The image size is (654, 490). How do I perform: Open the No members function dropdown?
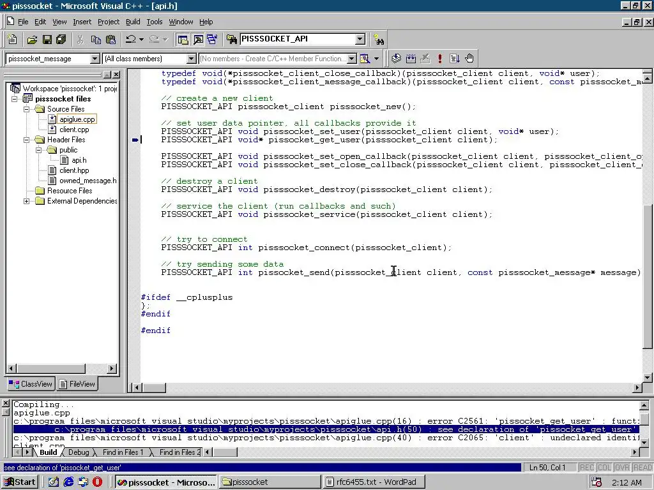(352, 59)
